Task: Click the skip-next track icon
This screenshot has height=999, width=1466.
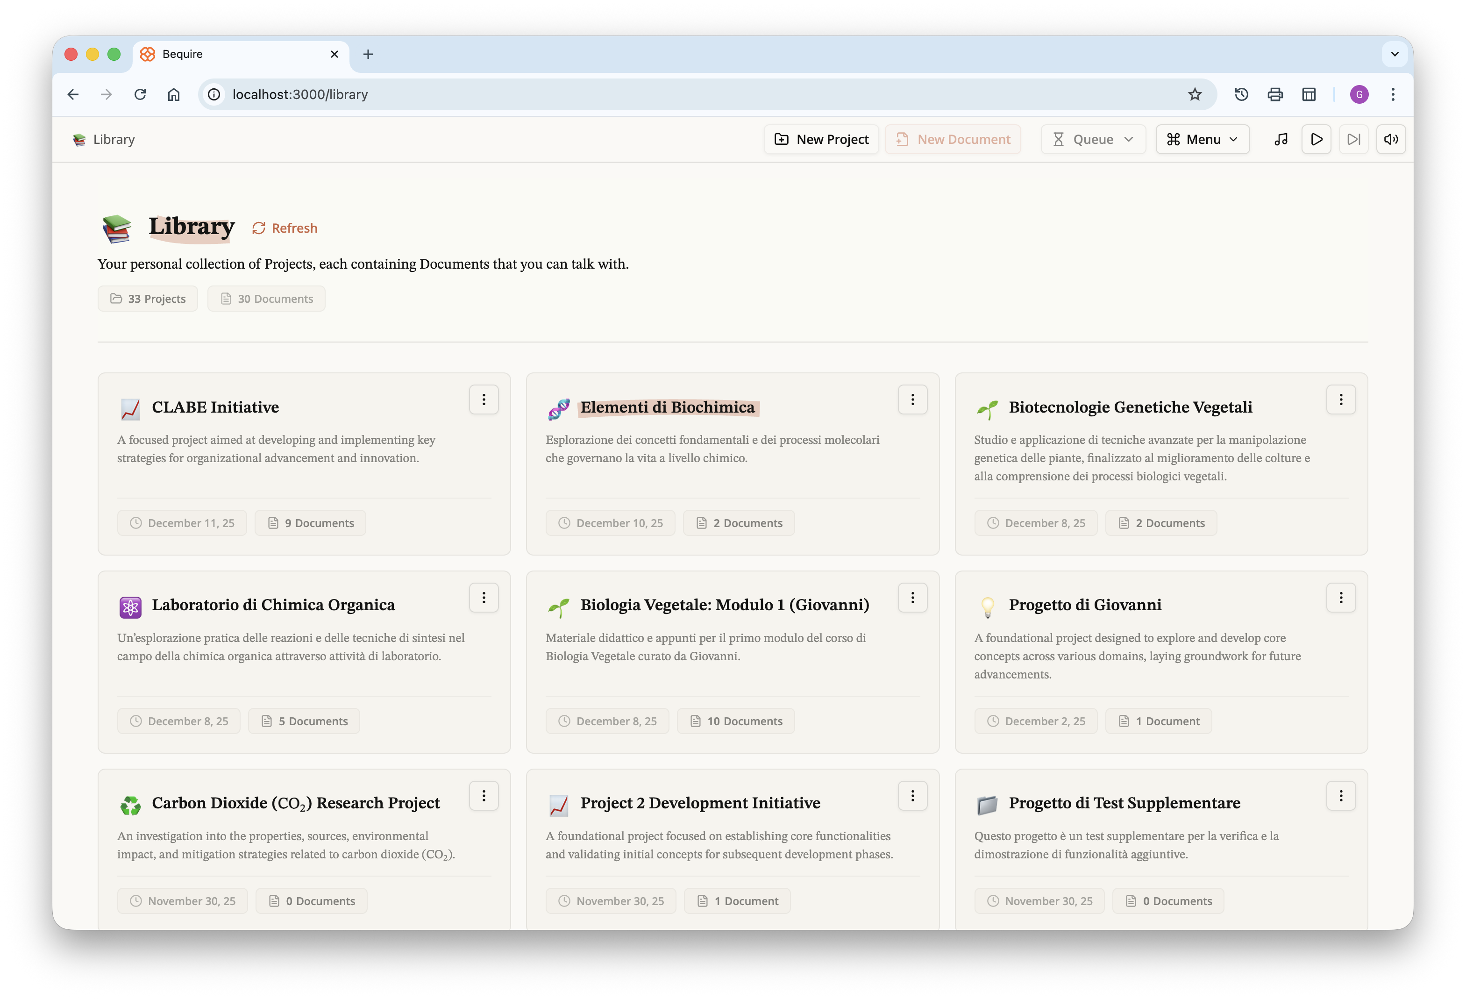Action: (1353, 139)
